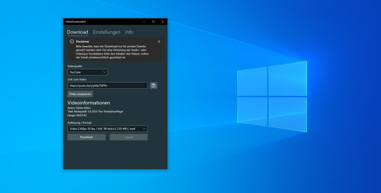Switch to the Download tab
This screenshot has height=193, width=381.
(78, 32)
